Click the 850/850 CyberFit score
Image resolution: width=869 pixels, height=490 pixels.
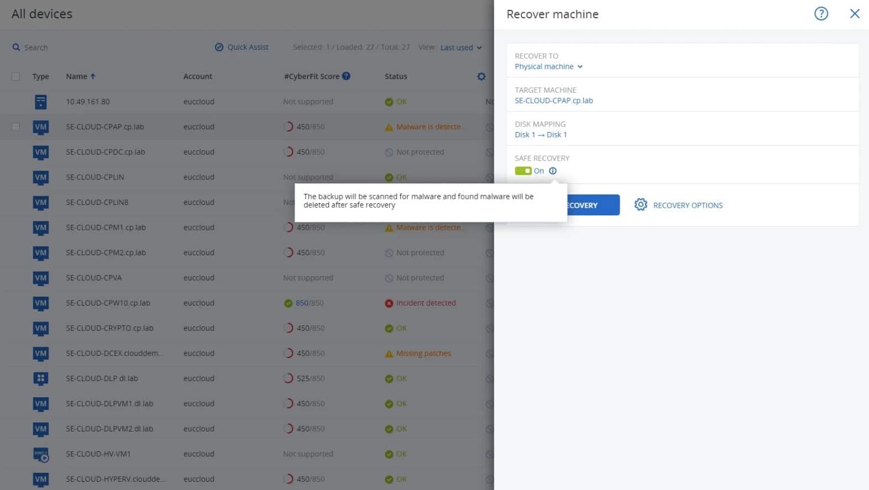point(304,303)
